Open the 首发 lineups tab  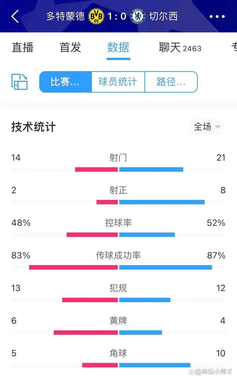70,47
